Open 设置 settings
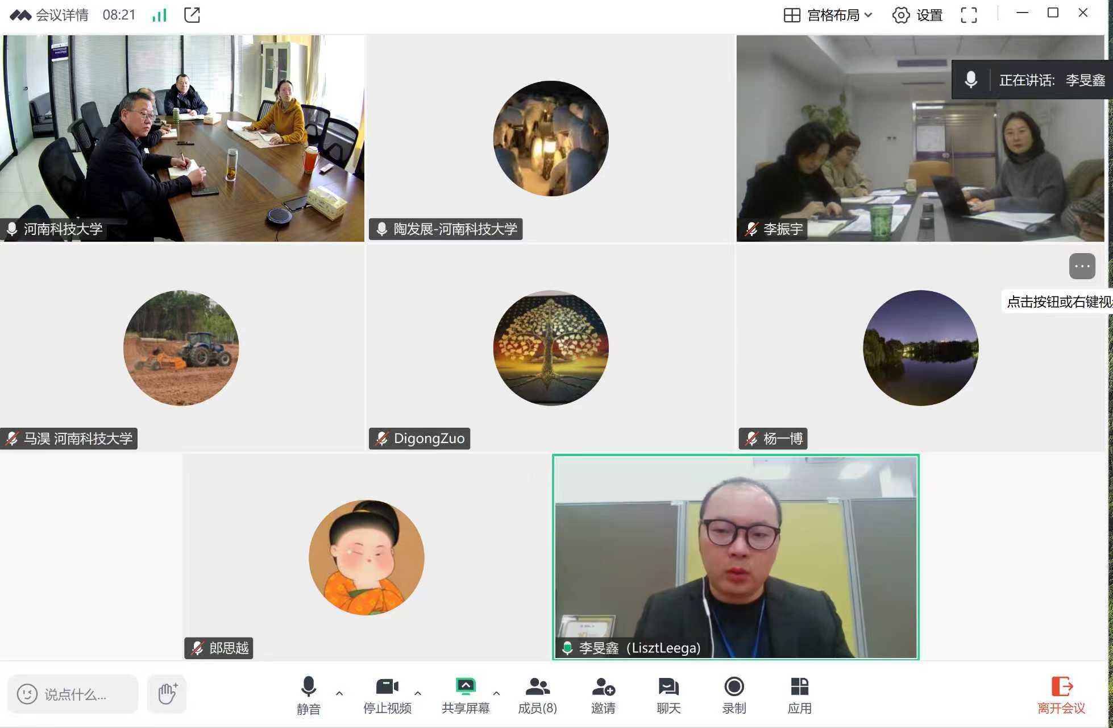 point(917,15)
